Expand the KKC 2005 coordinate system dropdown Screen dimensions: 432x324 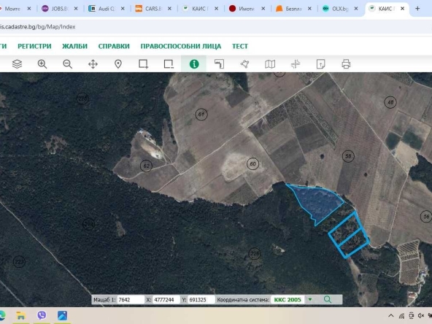click(x=310, y=299)
